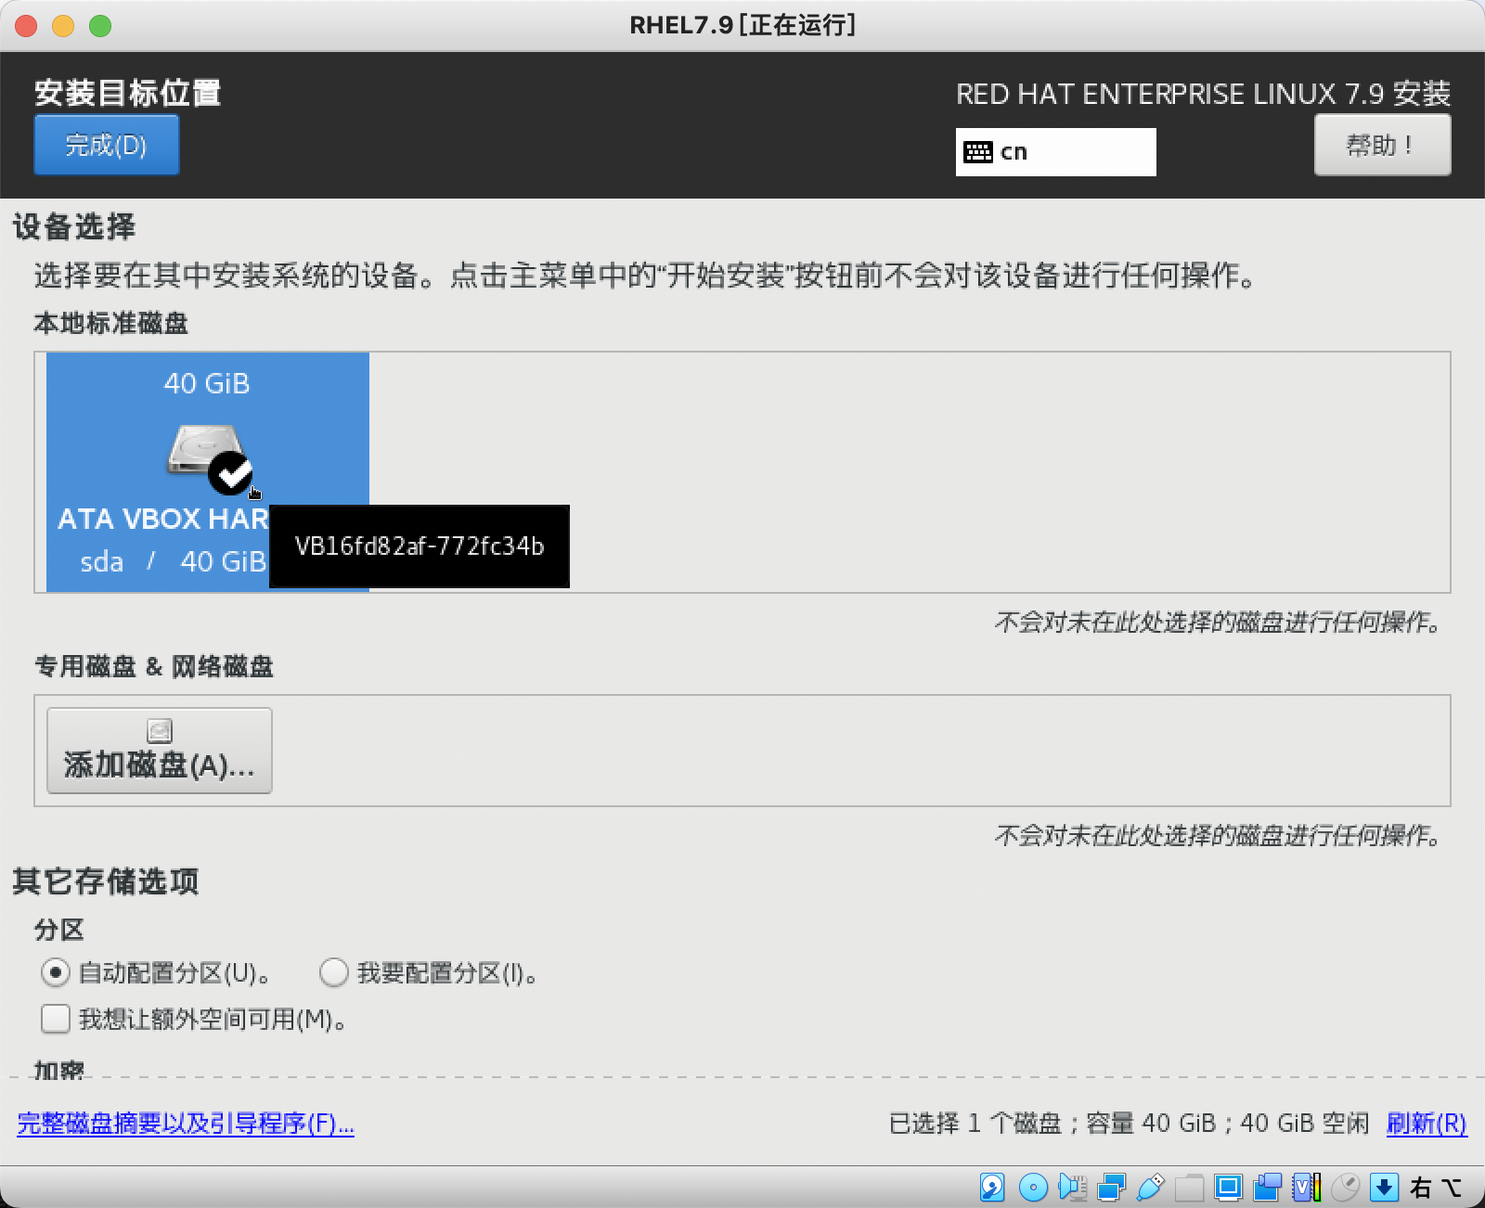Click the hard disk activity icon in VirtualBox status bar

(992, 1187)
